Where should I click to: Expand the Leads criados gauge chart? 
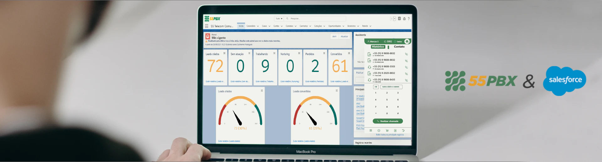[x=262, y=91]
